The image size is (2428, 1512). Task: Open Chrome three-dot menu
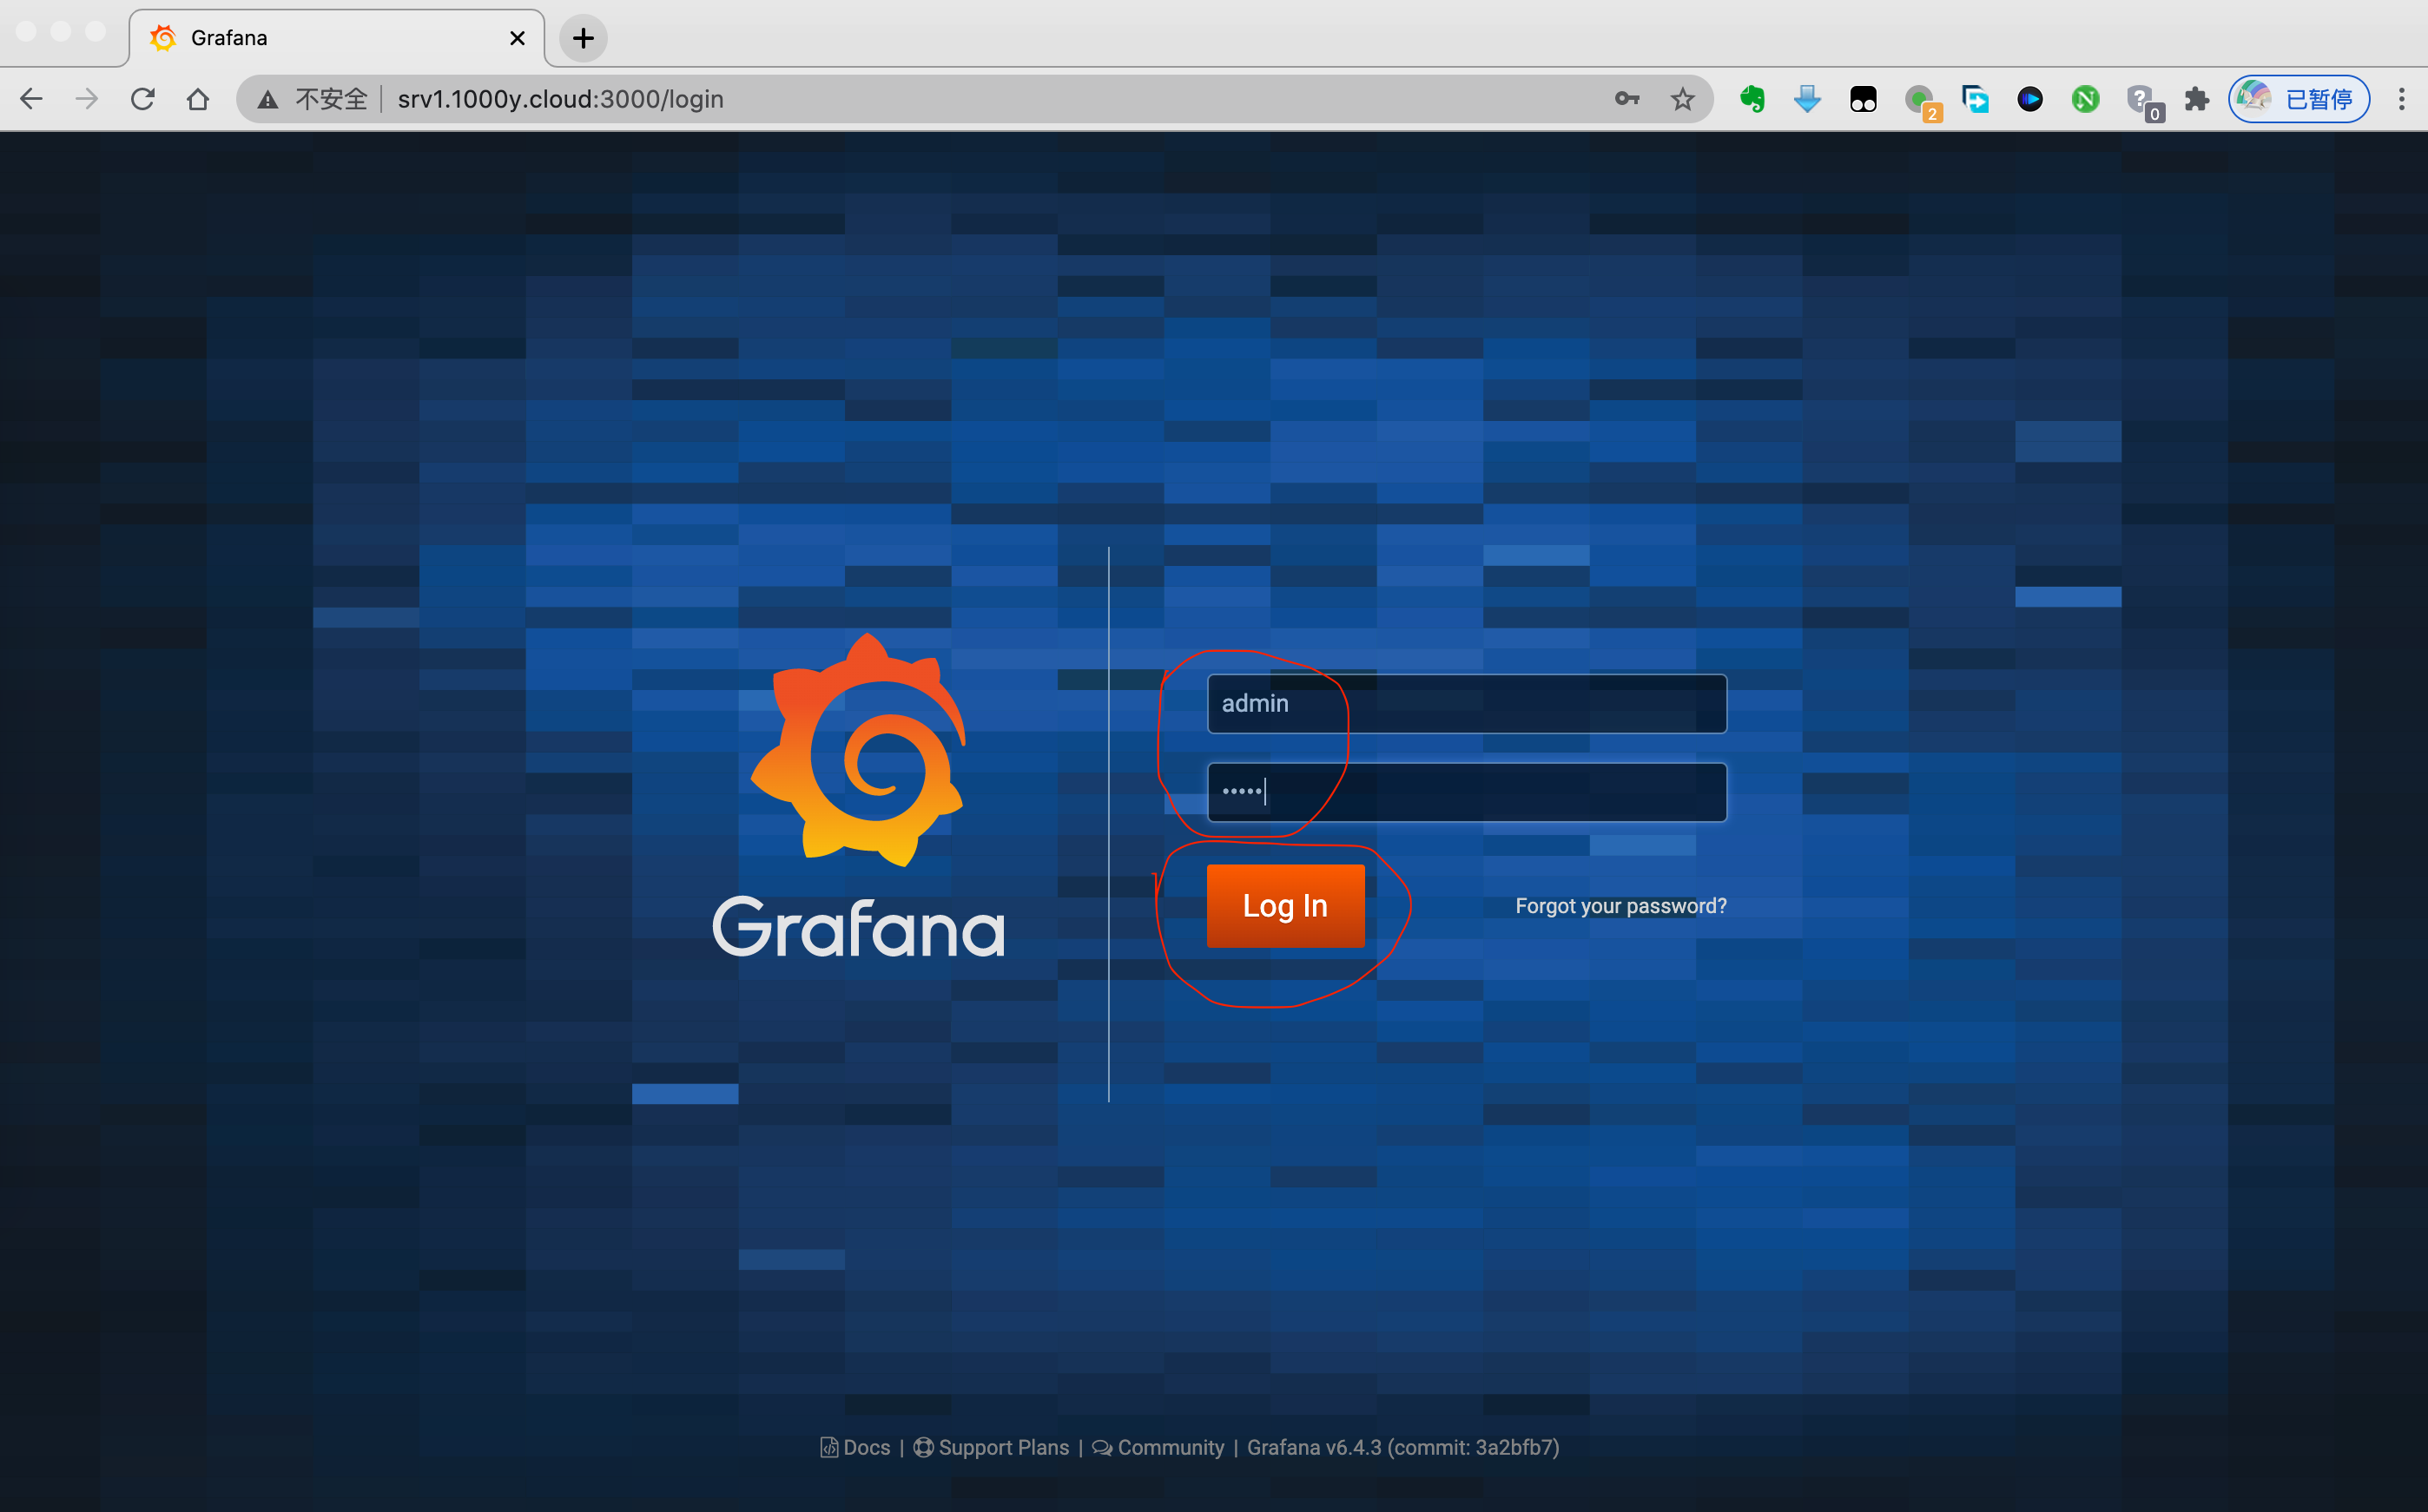[2401, 99]
